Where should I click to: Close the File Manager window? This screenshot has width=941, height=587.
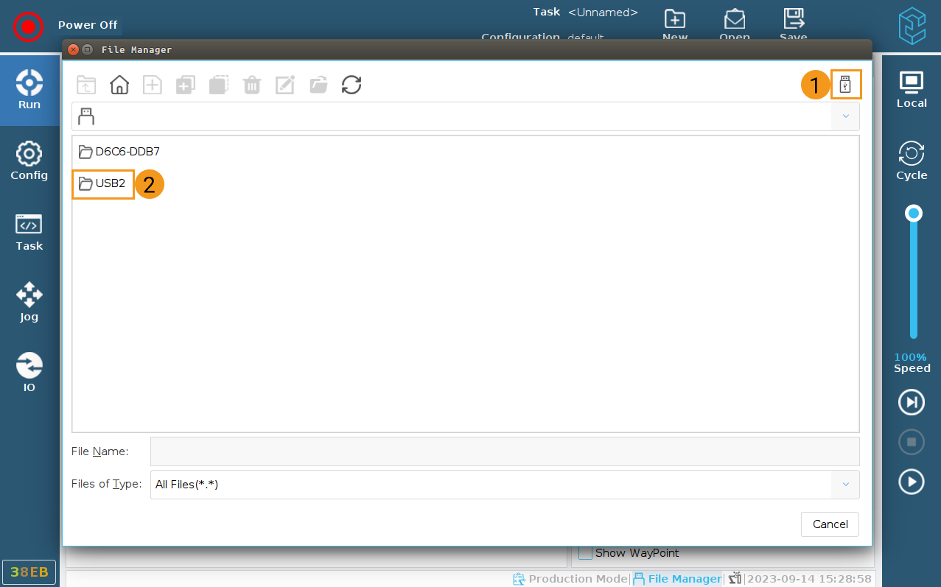point(73,50)
